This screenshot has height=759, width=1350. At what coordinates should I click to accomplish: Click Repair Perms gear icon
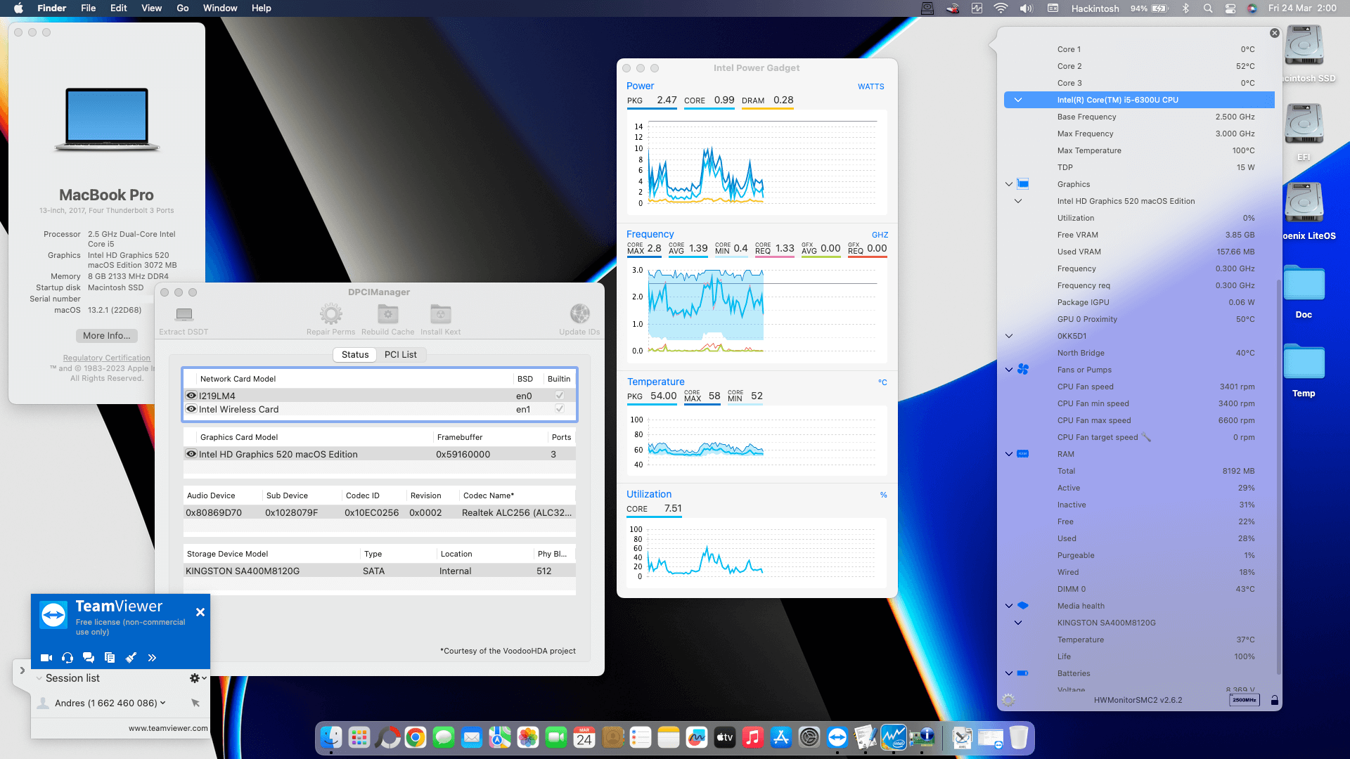pyautogui.click(x=331, y=313)
